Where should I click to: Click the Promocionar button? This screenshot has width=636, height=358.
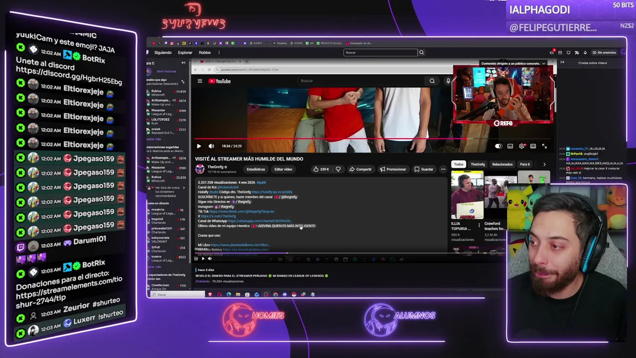[x=393, y=169]
